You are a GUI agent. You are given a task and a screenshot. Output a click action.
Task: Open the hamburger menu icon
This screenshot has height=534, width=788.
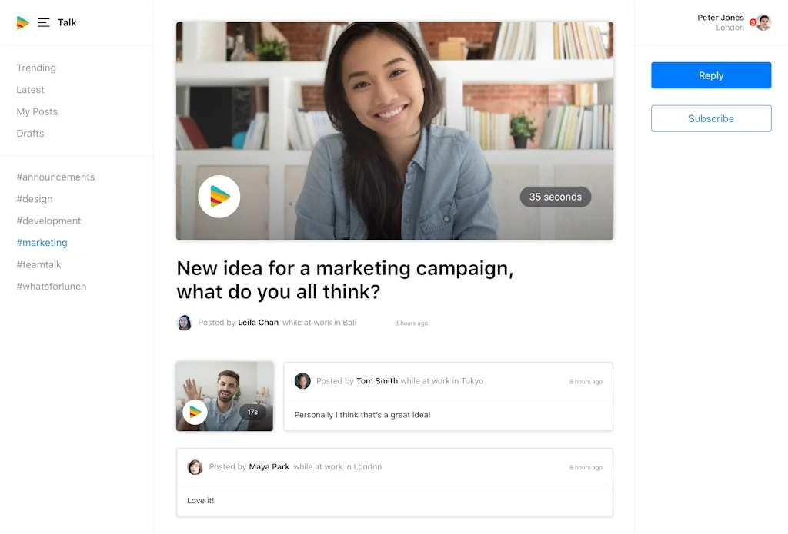pyautogui.click(x=44, y=22)
